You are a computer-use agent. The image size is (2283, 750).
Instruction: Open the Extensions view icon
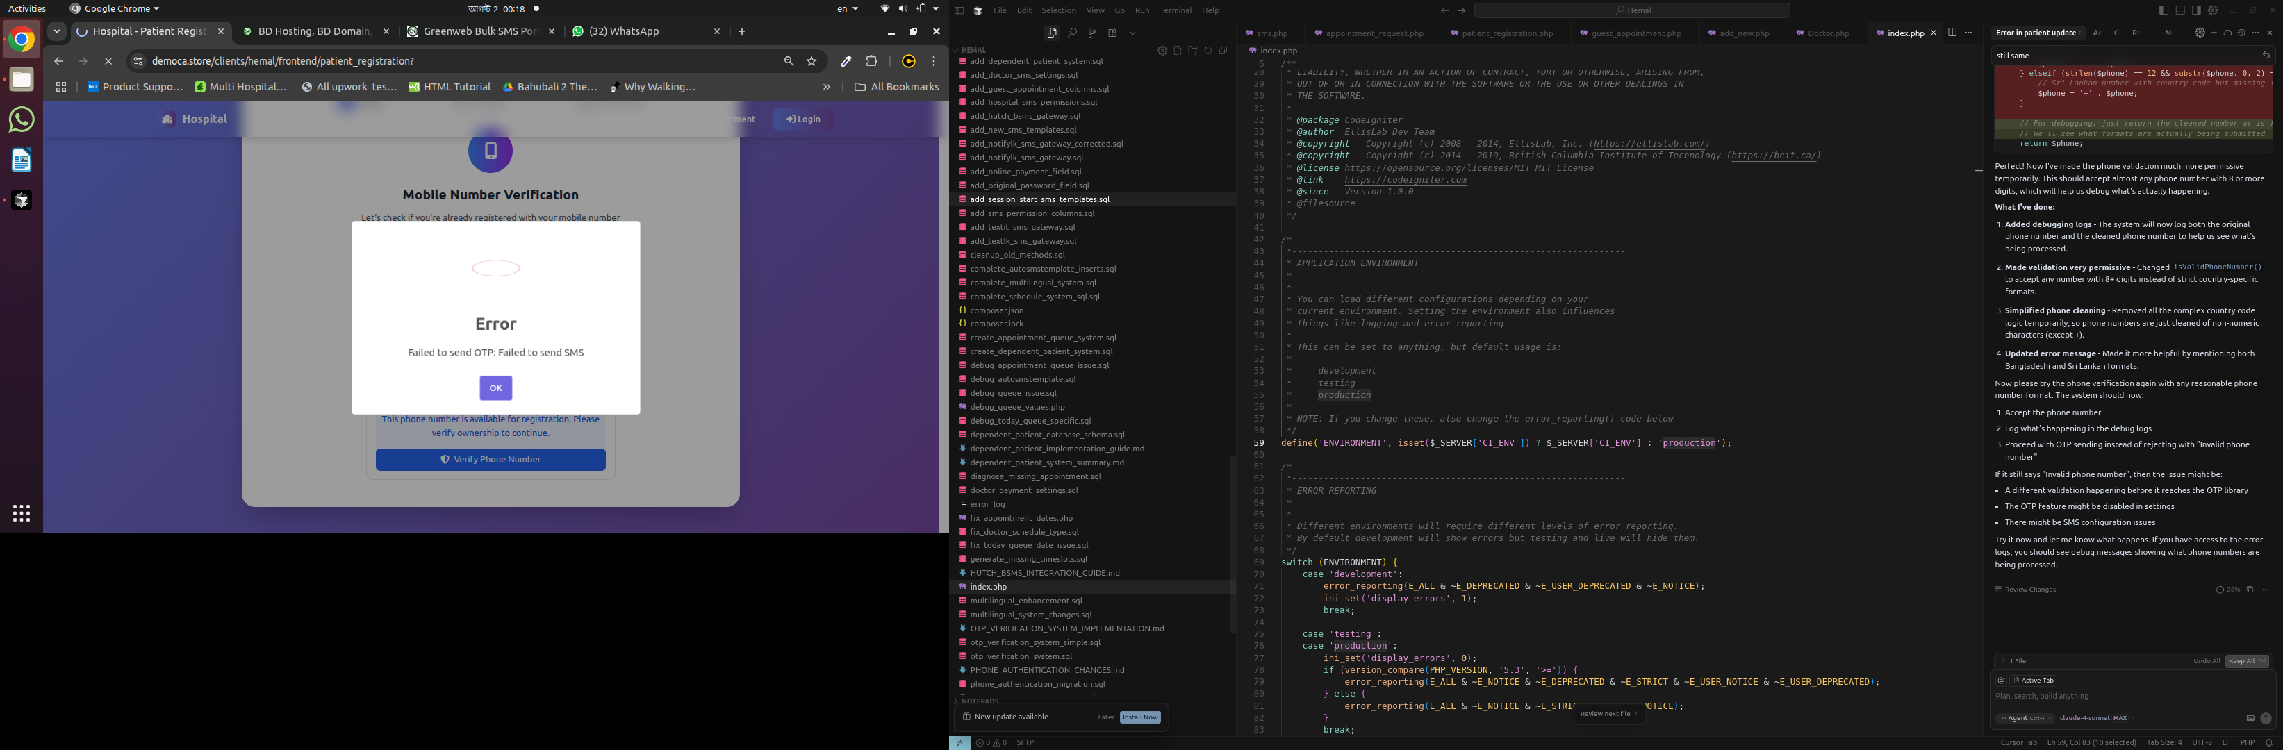point(1112,33)
